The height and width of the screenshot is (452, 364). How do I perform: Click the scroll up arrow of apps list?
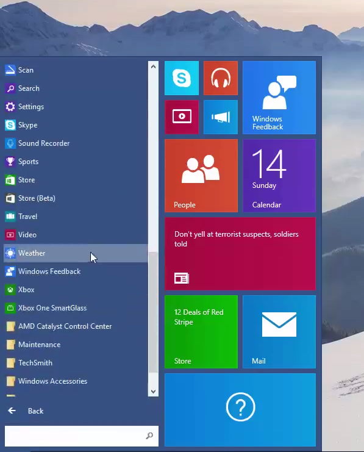click(153, 66)
